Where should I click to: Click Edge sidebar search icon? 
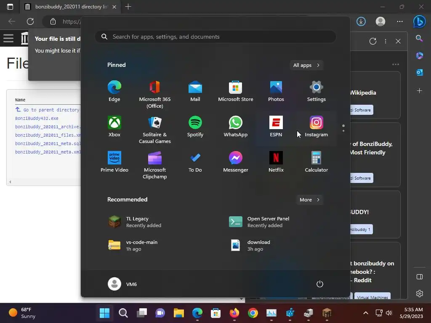point(419,38)
